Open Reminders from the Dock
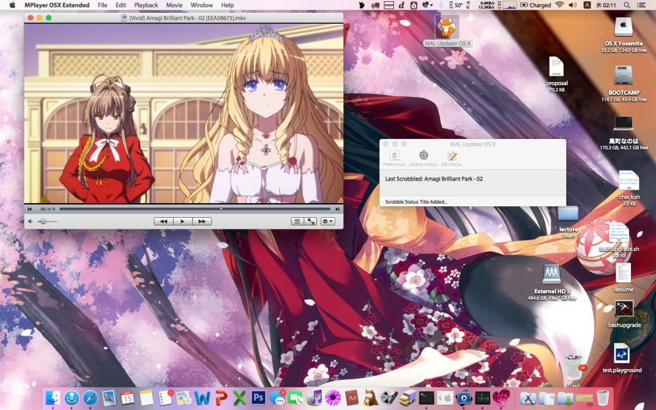Viewport: 656px width, 410px height. 165,397
